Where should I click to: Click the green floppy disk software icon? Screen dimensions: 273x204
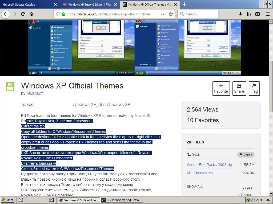pyautogui.click(x=10, y=86)
